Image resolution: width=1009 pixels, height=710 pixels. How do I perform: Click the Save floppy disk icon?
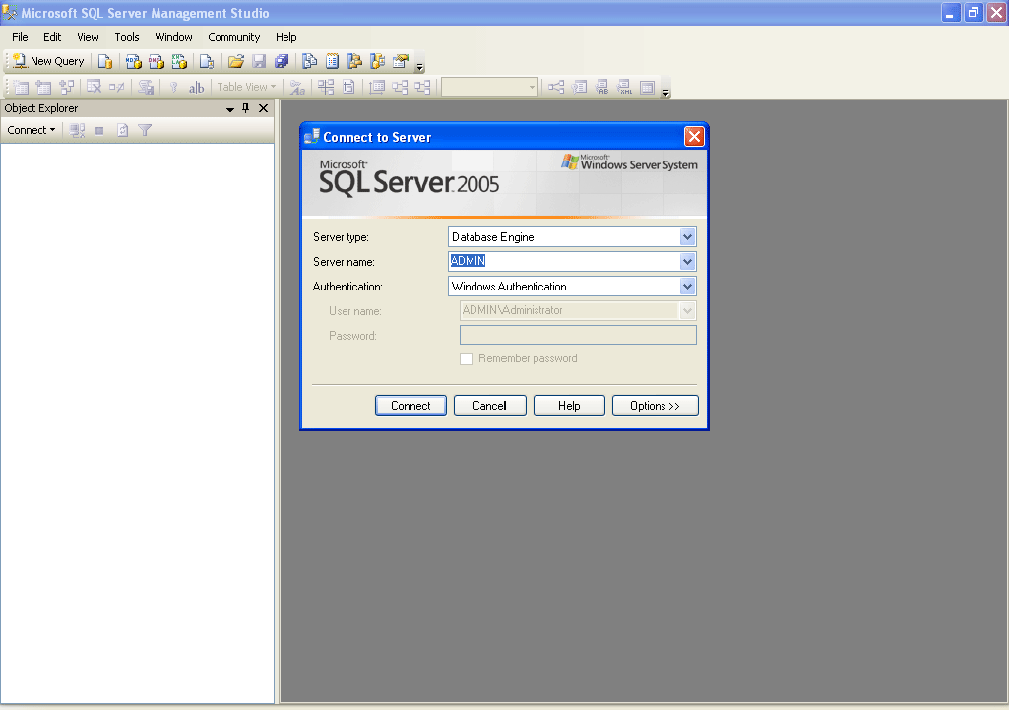coord(259,61)
